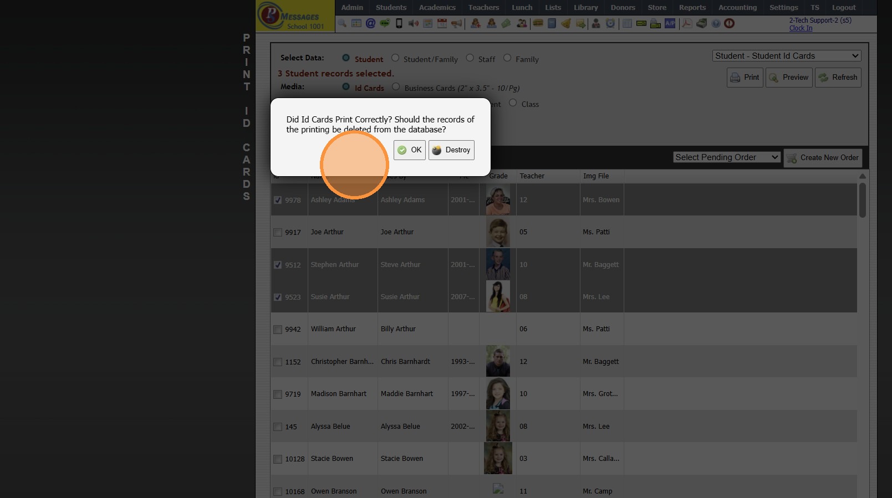
Task: Select the Student/Family radio button
Action: (395, 58)
